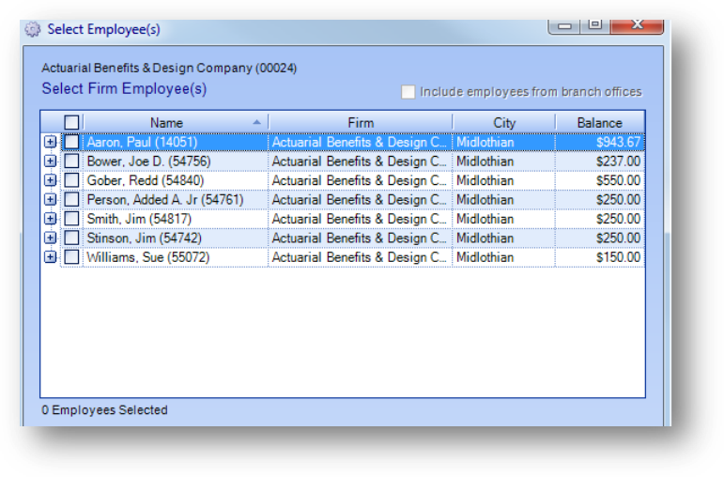This screenshot has height=477, width=724.
Task: Tick checkbox for Person, Added A. Jr
Action: (71, 199)
